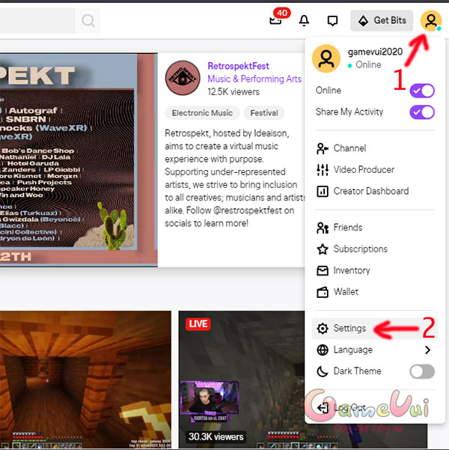This screenshot has width=449, height=450.
Task: Click the Inventory box icon
Action: tap(323, 270)
